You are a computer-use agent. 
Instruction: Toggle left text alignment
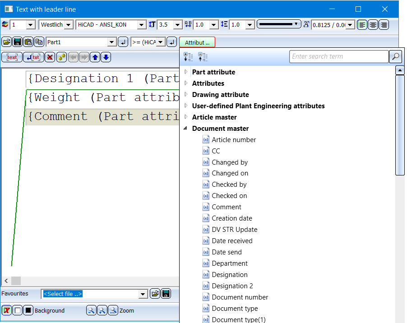pos(362,25)
